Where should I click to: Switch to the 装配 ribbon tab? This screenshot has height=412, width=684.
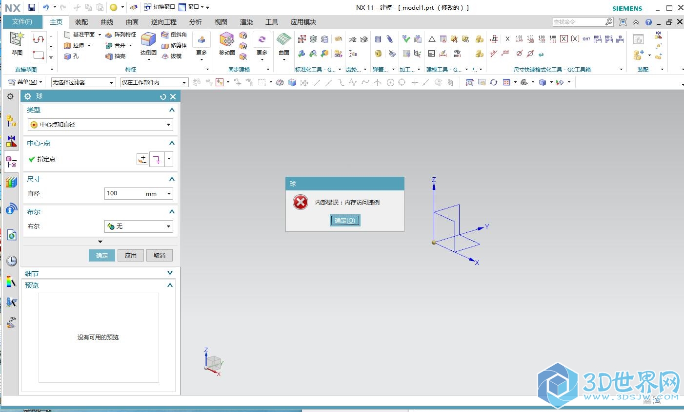[x=81, y=22]
